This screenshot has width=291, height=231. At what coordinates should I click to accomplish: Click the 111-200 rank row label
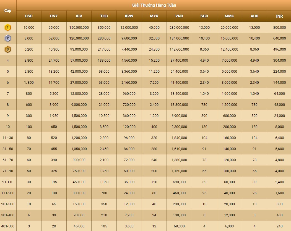pyautogui.click(x=8, y=193)
